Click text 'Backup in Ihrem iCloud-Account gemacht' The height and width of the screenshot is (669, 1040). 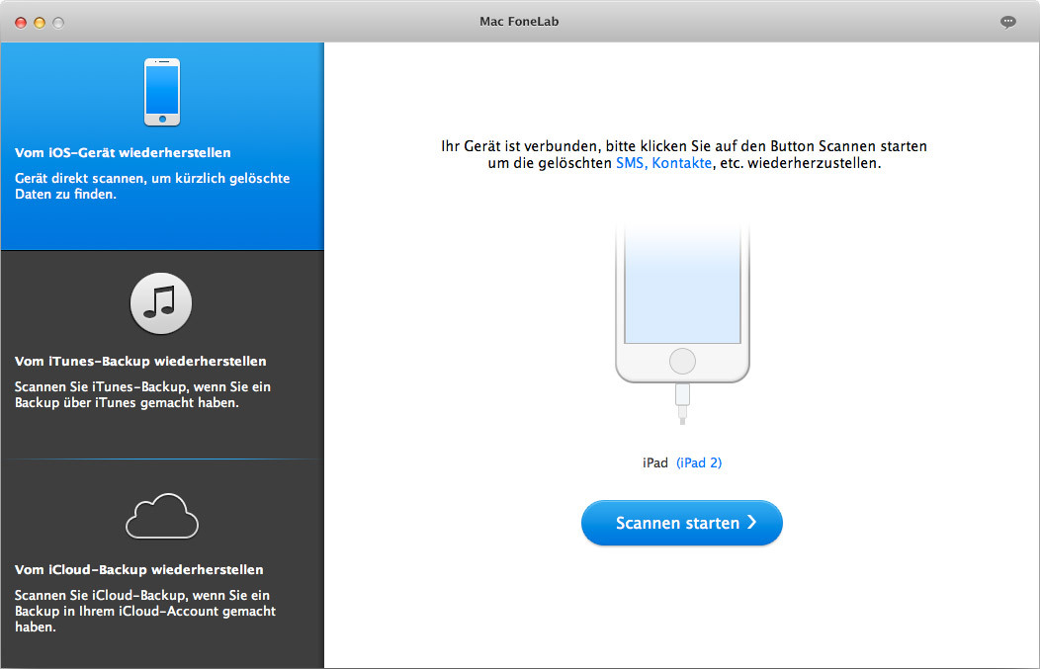pyautogui.click(x=145, y=611)
